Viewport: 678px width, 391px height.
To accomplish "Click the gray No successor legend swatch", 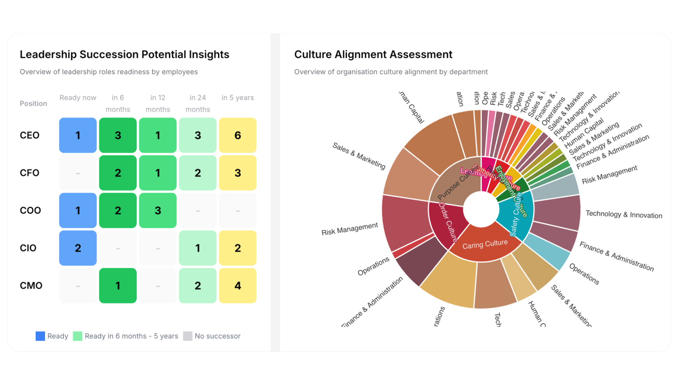I will tap(188, 336).
